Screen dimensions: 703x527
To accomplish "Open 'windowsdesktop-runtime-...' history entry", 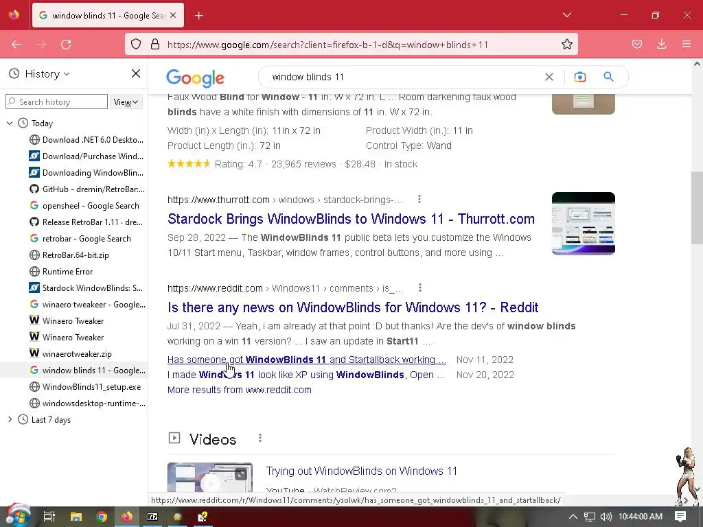I will (87, 403).
